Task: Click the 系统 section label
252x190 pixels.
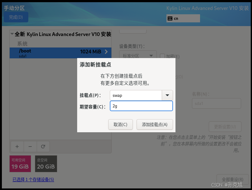Action: pyautogui.click(x=22, y=43)
